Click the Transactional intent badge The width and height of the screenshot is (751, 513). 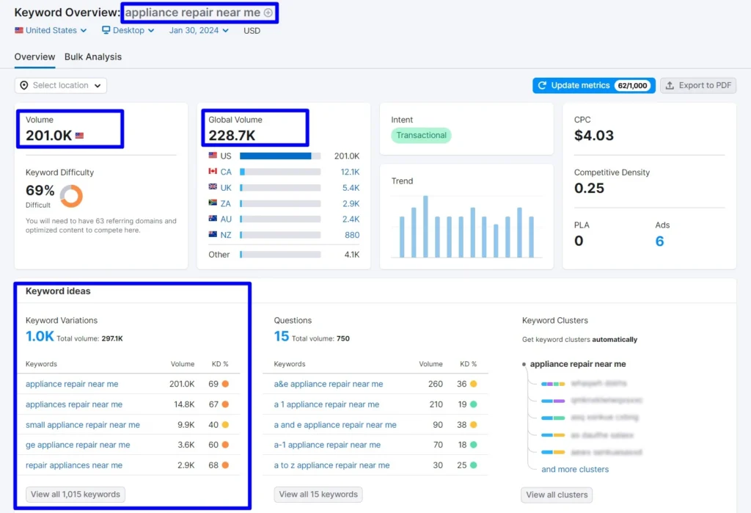(x=421, y=135)
